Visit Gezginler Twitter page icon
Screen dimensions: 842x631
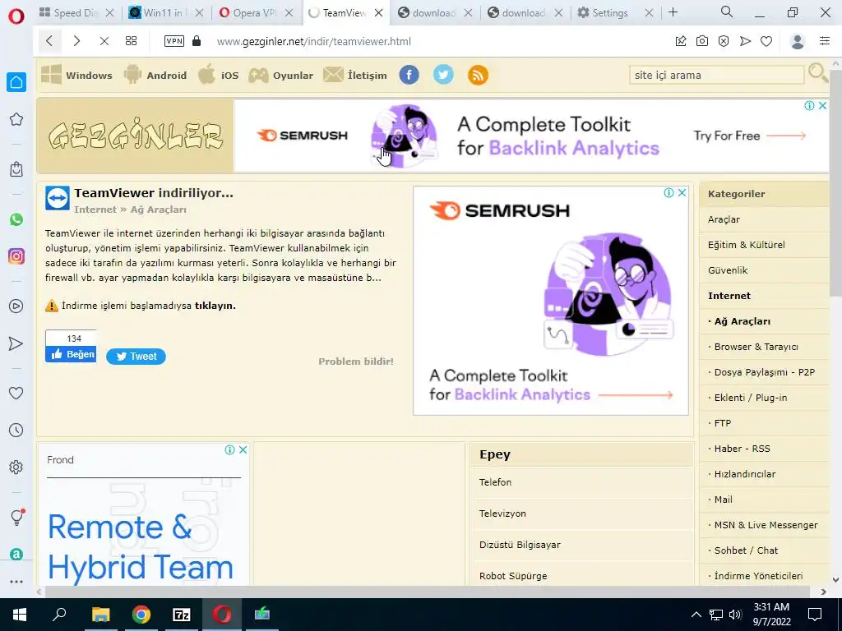pos(443,75)
